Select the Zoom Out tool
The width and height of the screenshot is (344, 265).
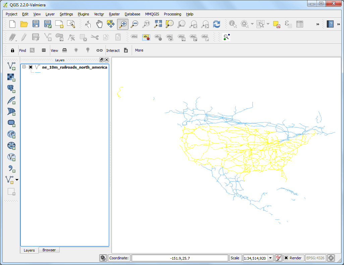click(134, 24)
